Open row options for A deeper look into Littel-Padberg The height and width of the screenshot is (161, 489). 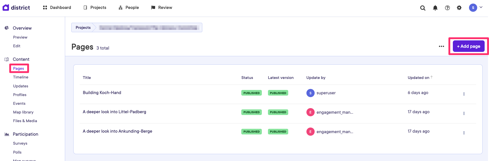(x=464, y=113)
